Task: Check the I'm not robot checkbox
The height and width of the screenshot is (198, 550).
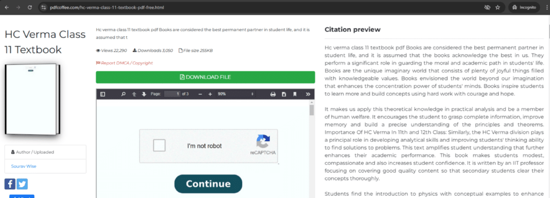Action: pos(159,145)
